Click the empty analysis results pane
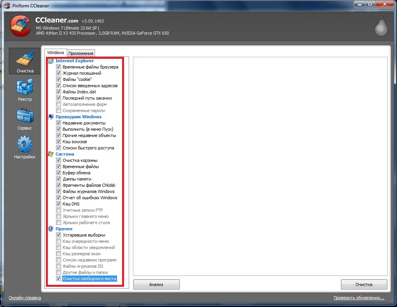The width and height of the screenshot is (397, 307). point(260,166)
